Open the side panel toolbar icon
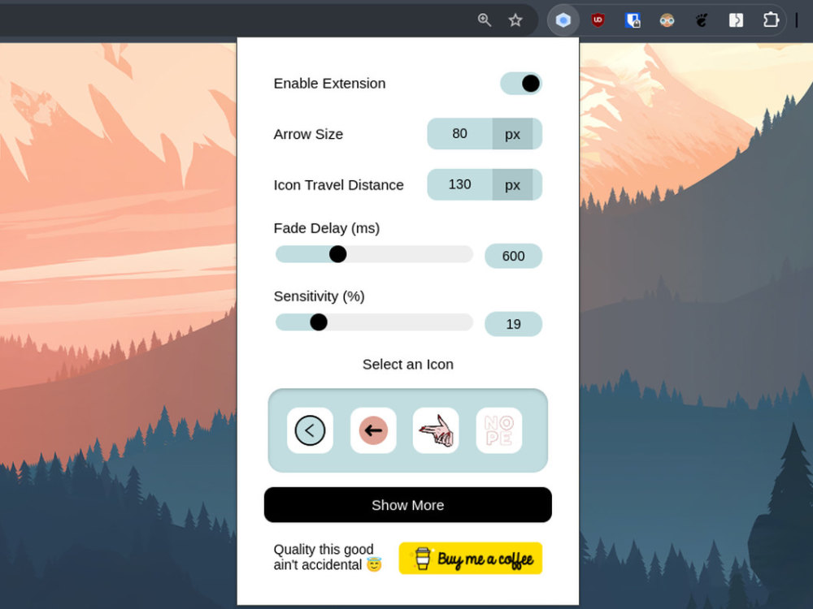Screen dimensions: 813x609 736,20
